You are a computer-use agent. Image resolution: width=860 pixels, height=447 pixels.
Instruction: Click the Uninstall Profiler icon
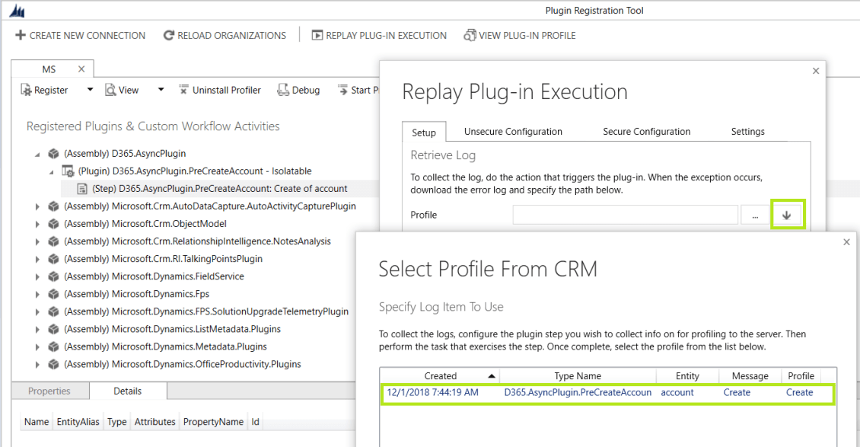(x=183, y=90)
